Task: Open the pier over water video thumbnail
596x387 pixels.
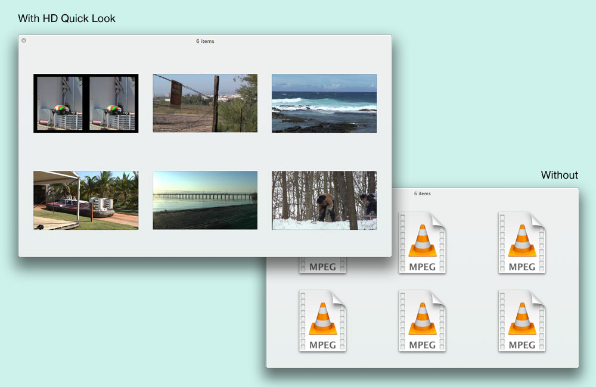Action: pyautogui.click(x=205, y=200)
